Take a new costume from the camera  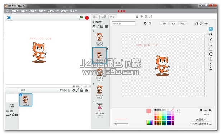[x=107, y=26]
